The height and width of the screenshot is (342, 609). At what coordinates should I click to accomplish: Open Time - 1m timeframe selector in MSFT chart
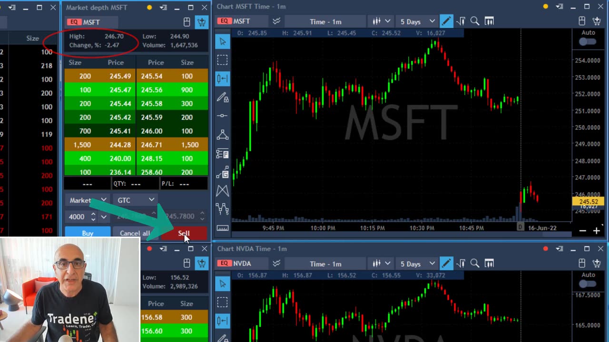(x=325, y=21)
